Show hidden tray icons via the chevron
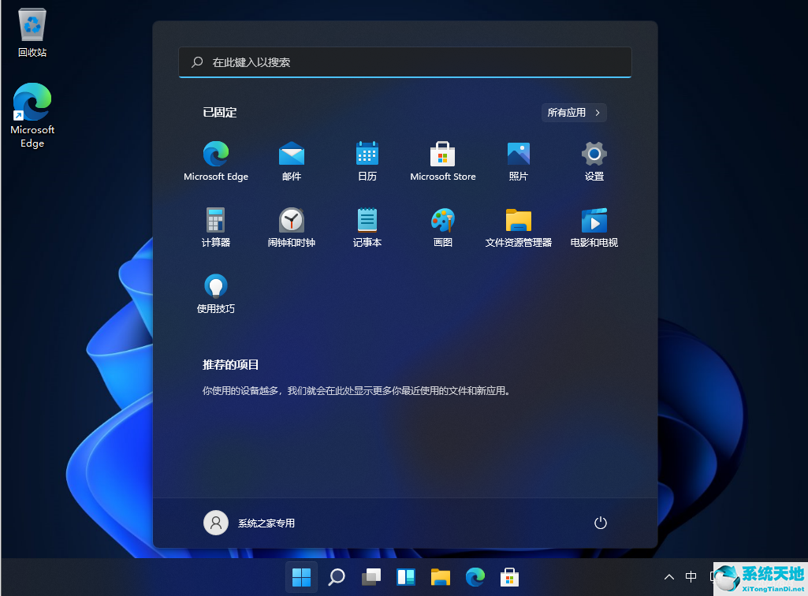808x596 pixels. tap(668, 576)
